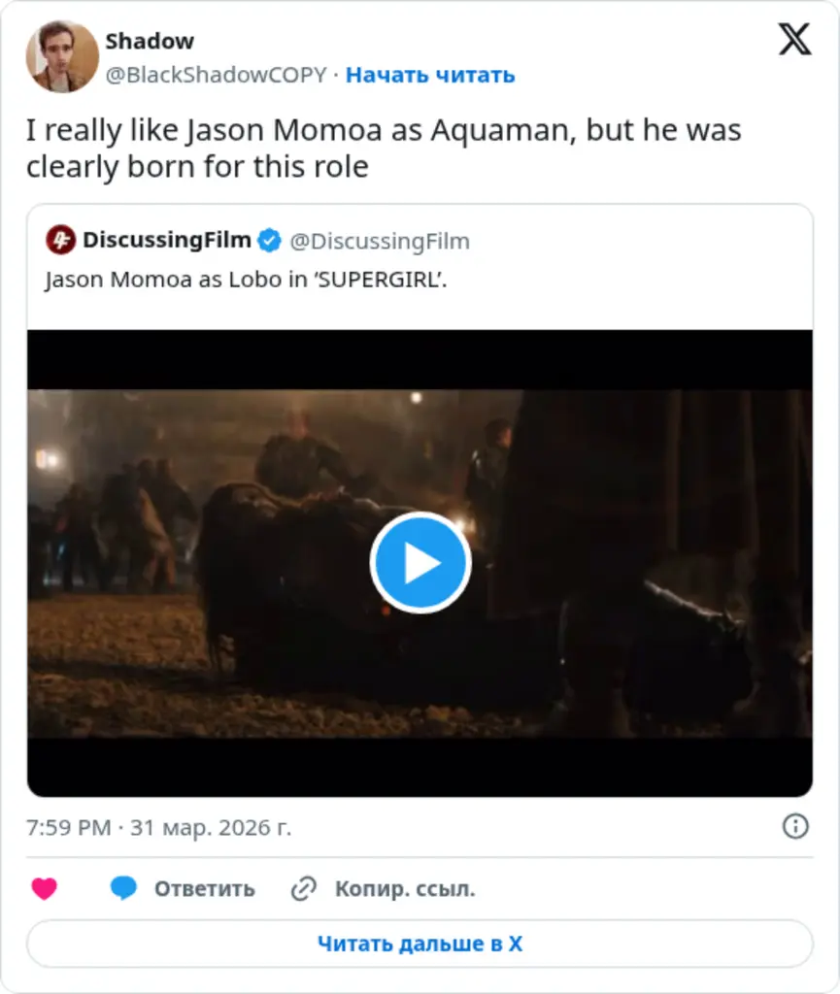
Task: Click the bold 'DiscussingFilm' account name
Action: (167, 240)
